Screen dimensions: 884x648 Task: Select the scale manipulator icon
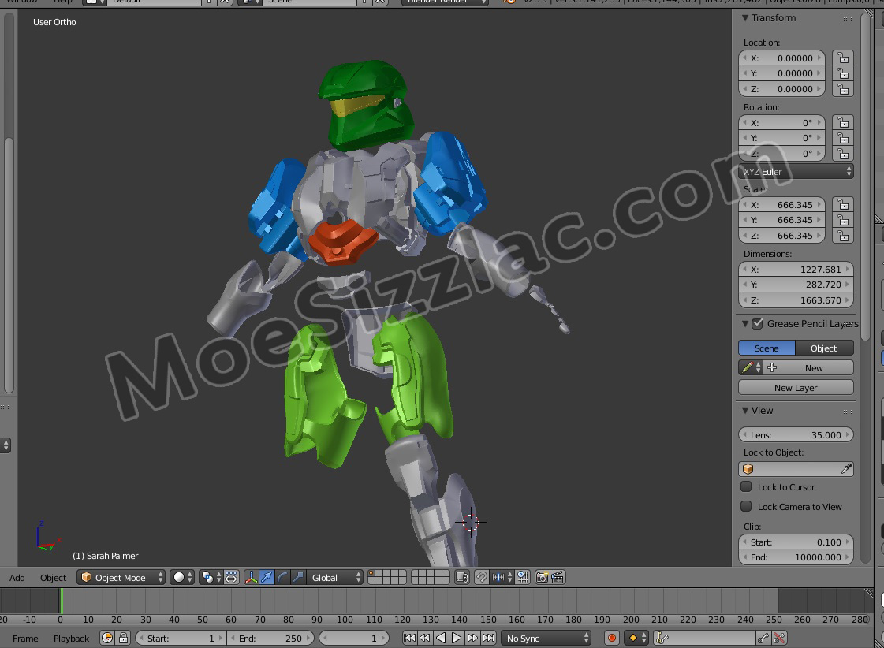point(298,577)
